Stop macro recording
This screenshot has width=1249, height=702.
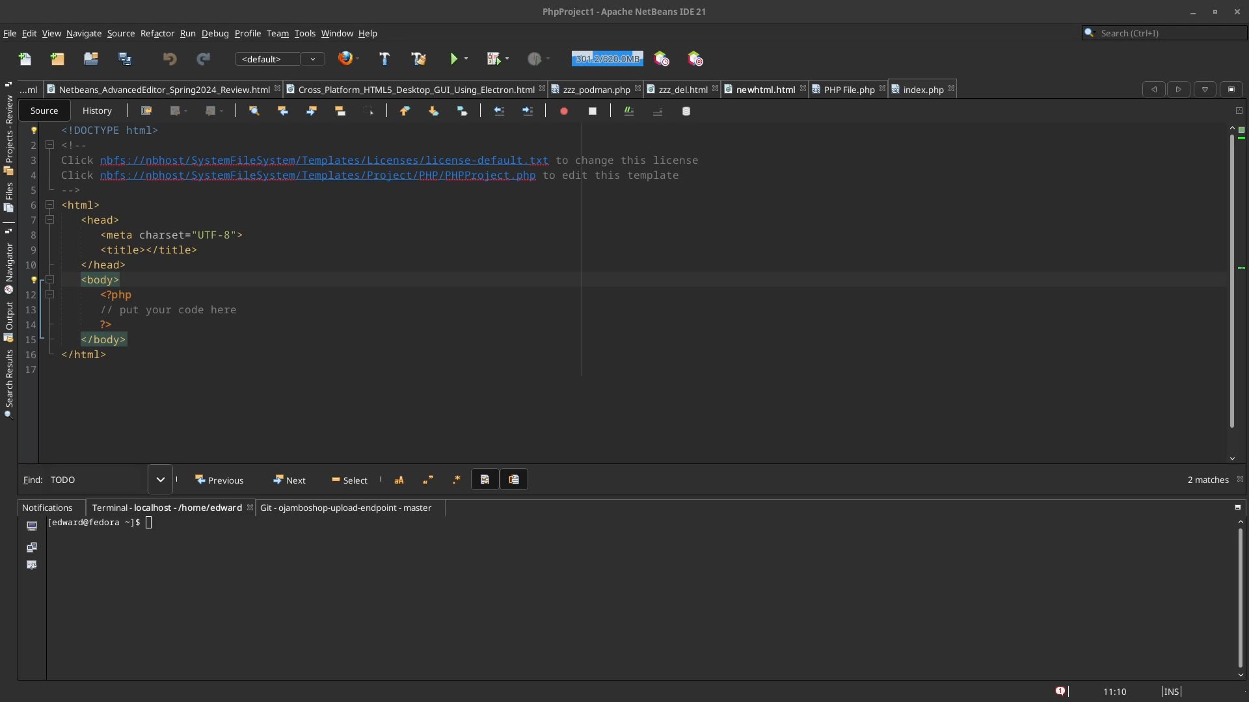point(593,111)
